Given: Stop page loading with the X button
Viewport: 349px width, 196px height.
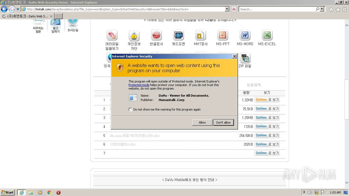Looking at the screenshot, I should tap(234, 9).
